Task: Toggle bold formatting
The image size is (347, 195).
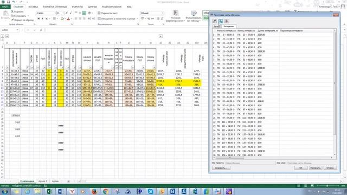Action: tap(38, 19)
